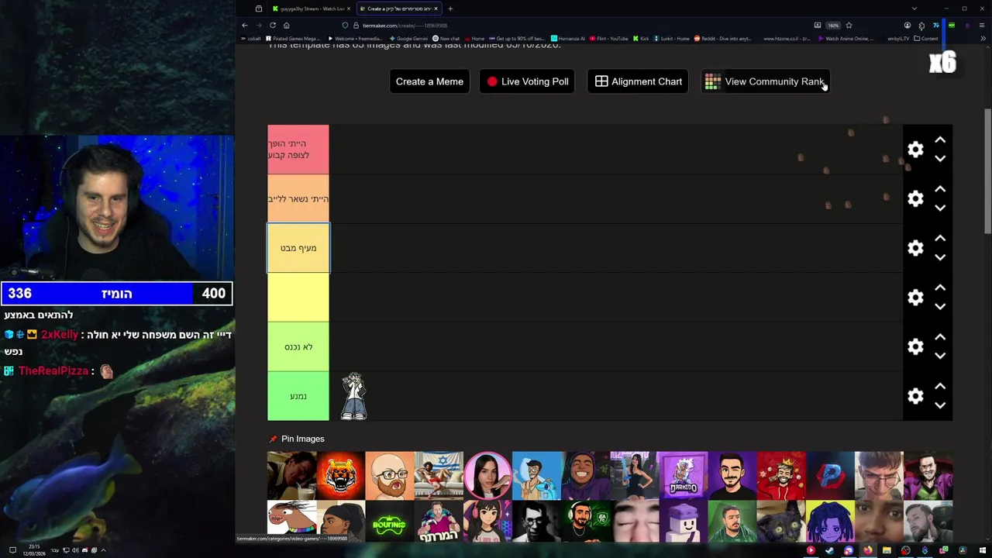This screenshot has width=992, height=558.
Task: Select the cartoon character placed in נמנע tier
Action: tap(354, 396)
